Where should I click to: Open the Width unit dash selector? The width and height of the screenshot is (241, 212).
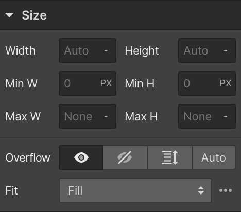[x=106, y=50]
